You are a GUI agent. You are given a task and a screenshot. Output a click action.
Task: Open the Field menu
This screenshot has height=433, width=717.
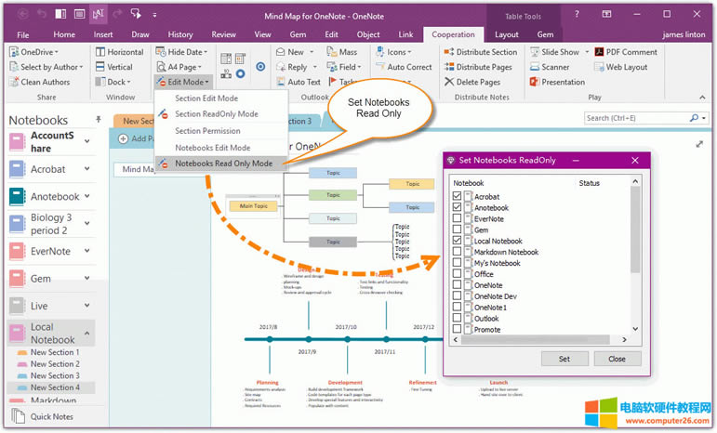(344, 67)
